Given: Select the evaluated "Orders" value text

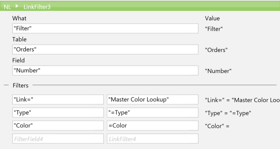Looking at the screenshot, I should click(x=216, y=50).
